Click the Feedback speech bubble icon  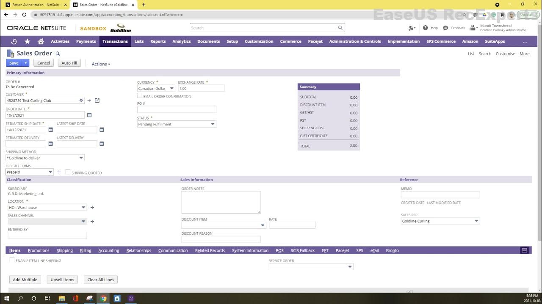tap(445, 28)
